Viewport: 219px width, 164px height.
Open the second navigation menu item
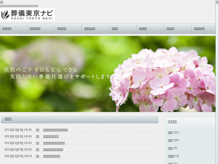click(35, 29)
